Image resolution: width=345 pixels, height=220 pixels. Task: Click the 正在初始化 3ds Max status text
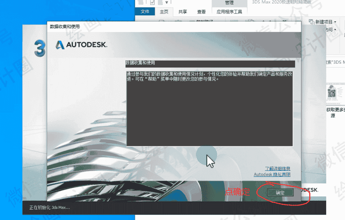[49, 207]
